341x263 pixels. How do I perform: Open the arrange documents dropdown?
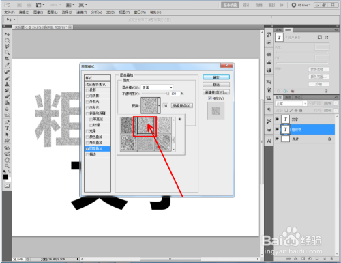70,5
